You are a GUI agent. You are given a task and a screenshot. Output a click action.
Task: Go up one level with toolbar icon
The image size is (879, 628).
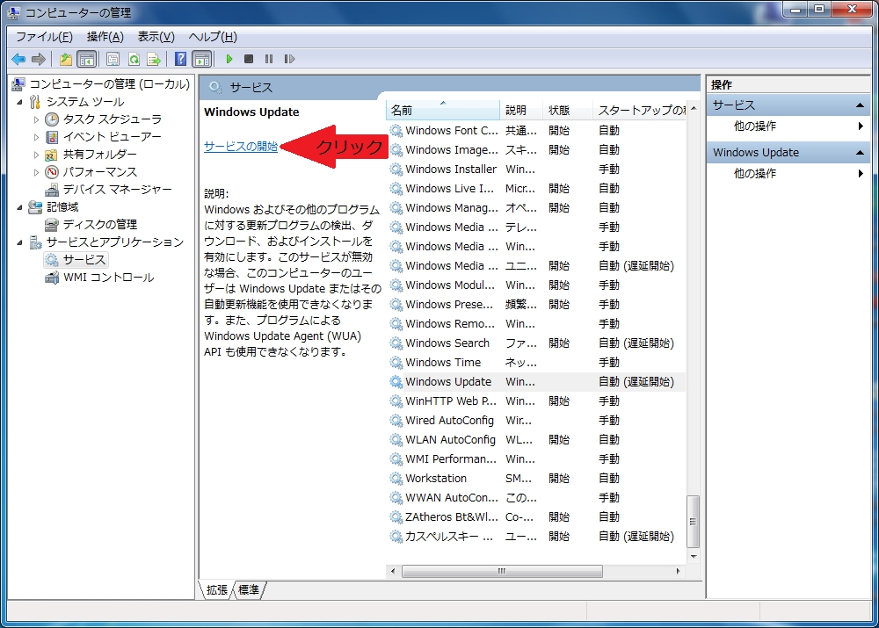pos(66,59)
